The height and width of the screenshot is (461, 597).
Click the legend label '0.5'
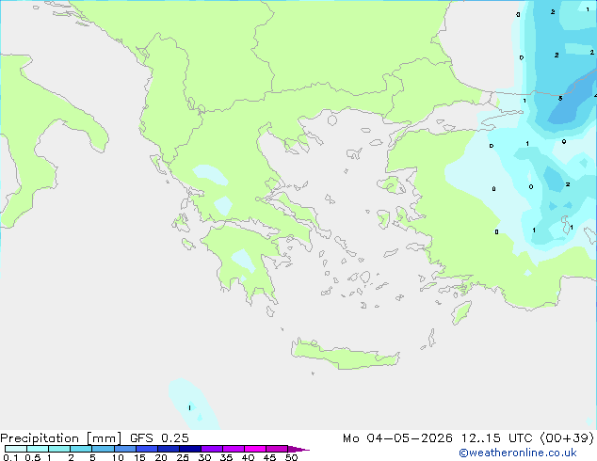pos(33,457)
